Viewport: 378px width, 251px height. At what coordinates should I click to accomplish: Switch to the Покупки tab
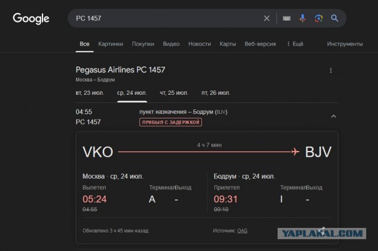click(143, 44)
